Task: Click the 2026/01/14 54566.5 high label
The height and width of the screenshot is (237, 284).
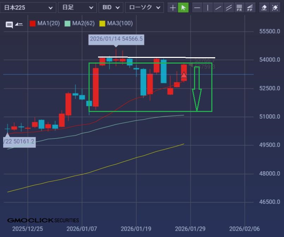Action: (116, 39)
